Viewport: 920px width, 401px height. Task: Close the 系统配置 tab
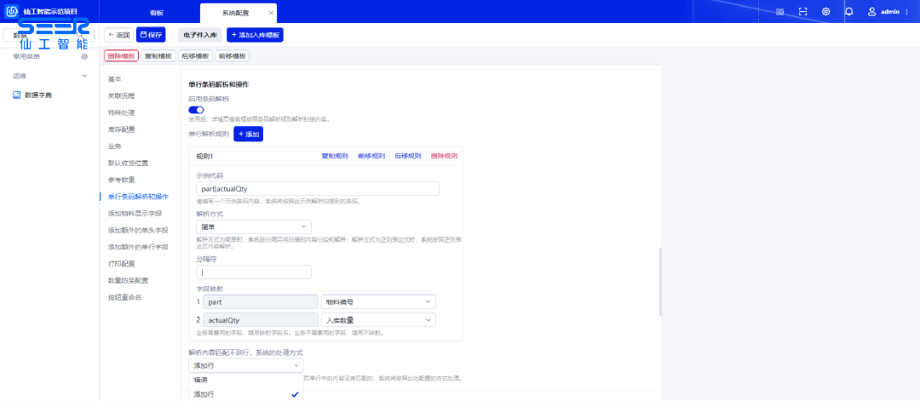click(x=271, y=13)
